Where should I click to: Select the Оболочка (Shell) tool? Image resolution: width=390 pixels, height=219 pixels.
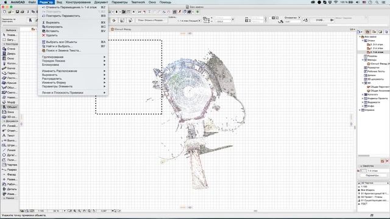point(10,88)
